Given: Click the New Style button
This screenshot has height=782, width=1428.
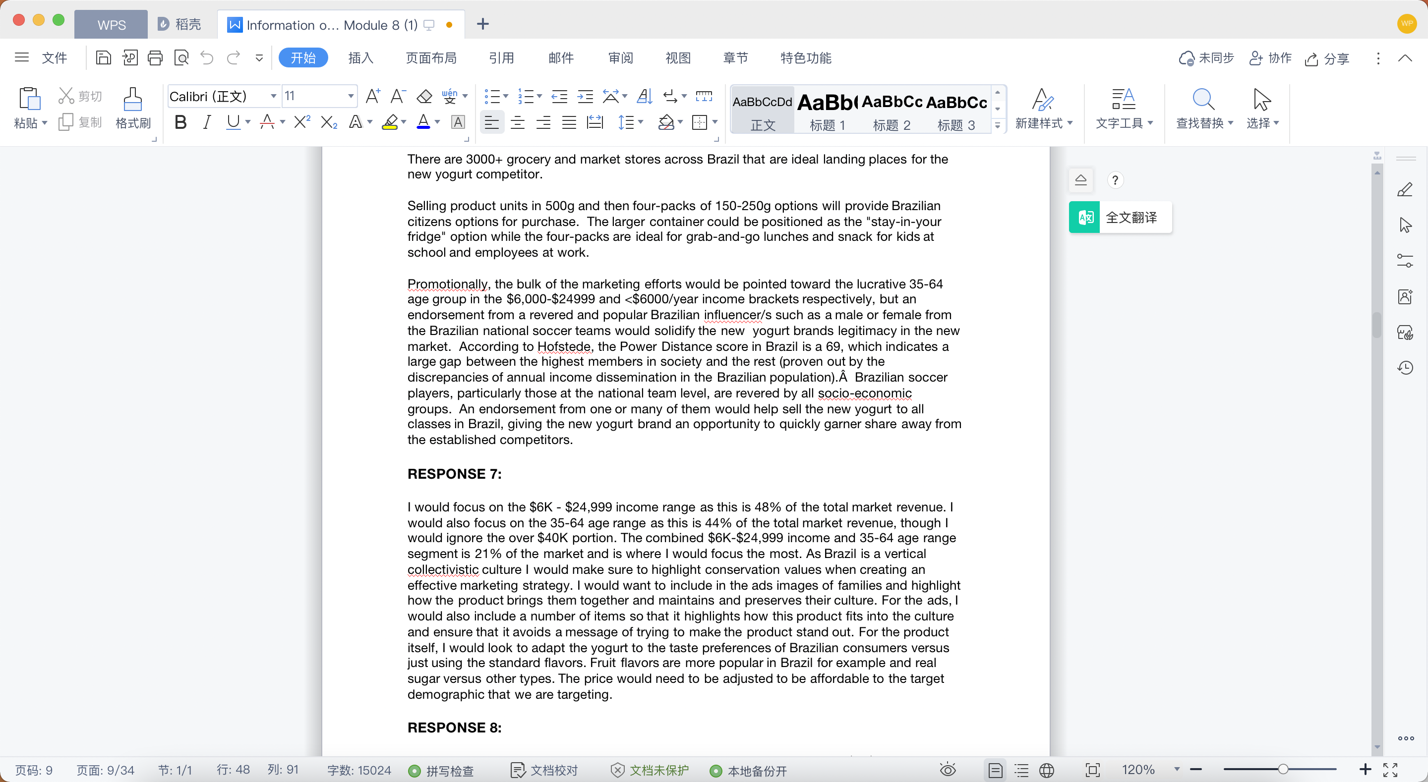Looking at the screenshot, I should click(x=1044, y=109).
